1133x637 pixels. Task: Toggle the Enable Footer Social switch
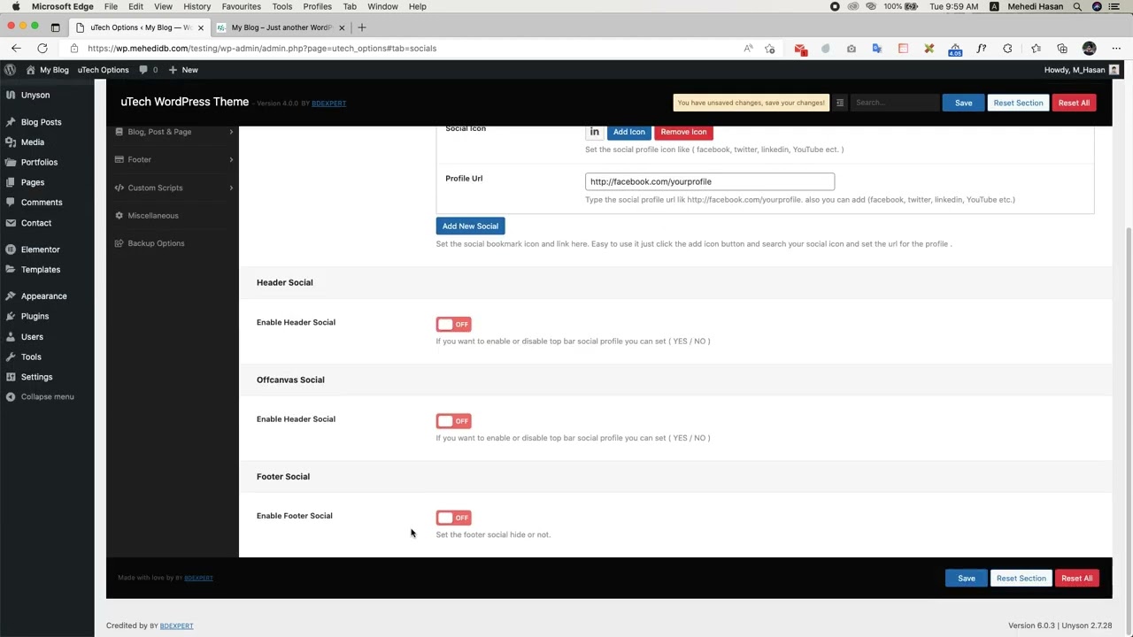click(453, 518)
